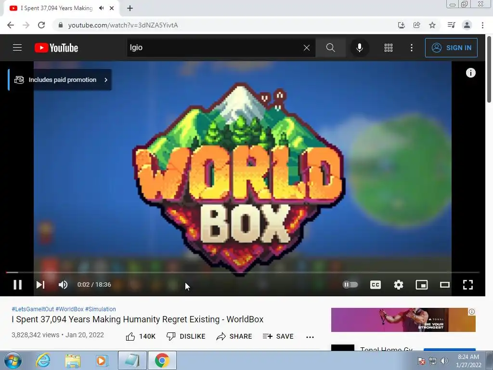Share this page icon in address bar
Viewport: 493px width, 370px height.
(x=416, y=25)
